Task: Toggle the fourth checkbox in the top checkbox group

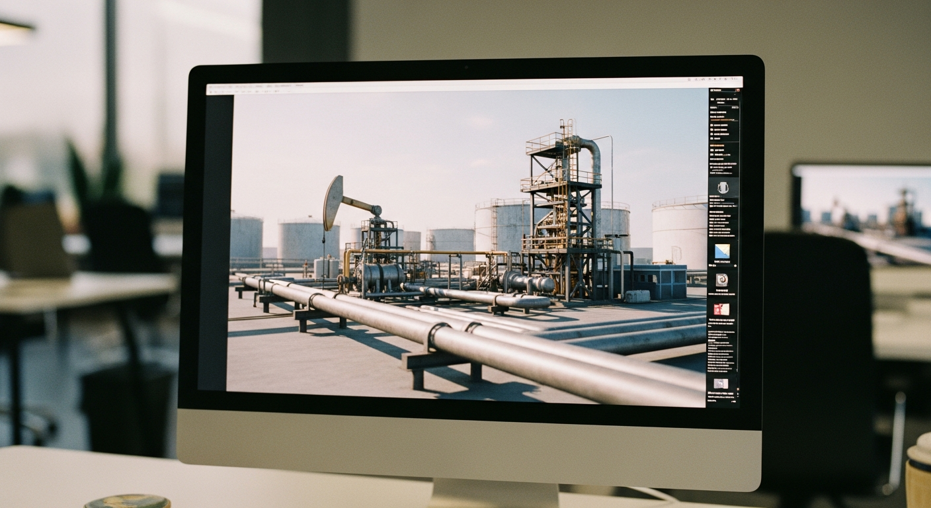Action: pos(711,138)
